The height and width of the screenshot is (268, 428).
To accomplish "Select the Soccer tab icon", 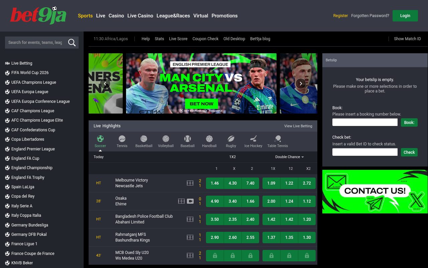I will click(100, 139).
